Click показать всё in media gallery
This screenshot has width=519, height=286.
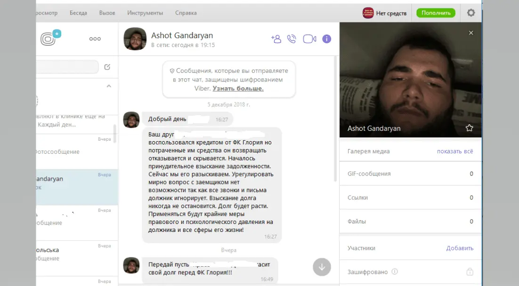[455, 151]
